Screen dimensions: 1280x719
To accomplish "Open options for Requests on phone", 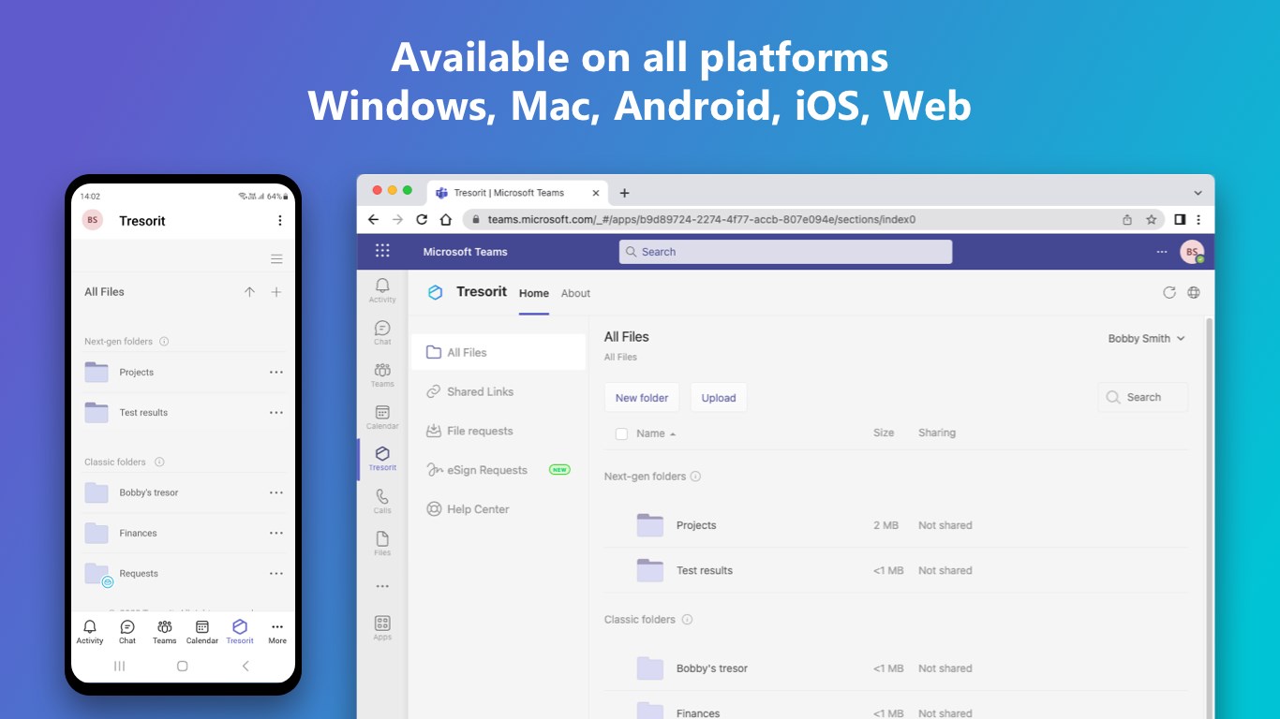I will click(x=276, y=574).
